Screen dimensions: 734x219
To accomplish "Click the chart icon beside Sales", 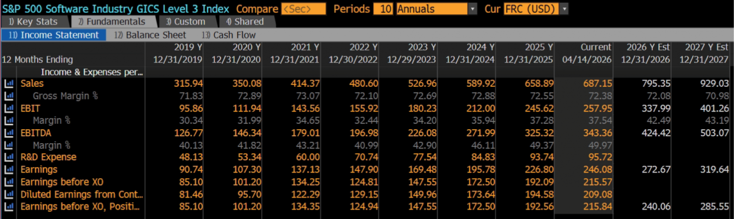I will coord(9,84).
